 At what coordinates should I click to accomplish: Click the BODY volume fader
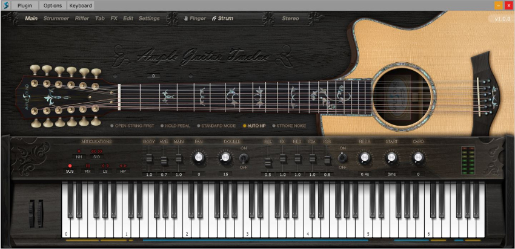click(x=149, y=159)
